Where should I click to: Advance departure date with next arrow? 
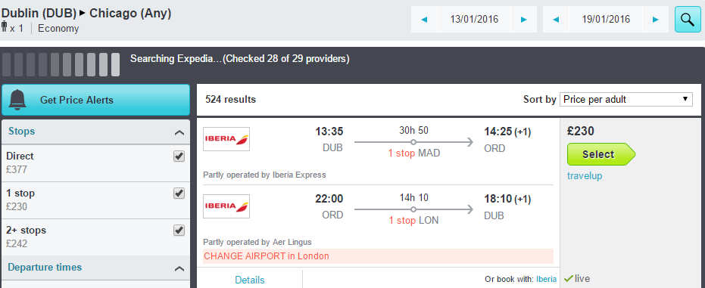click(x=523, y=20)
